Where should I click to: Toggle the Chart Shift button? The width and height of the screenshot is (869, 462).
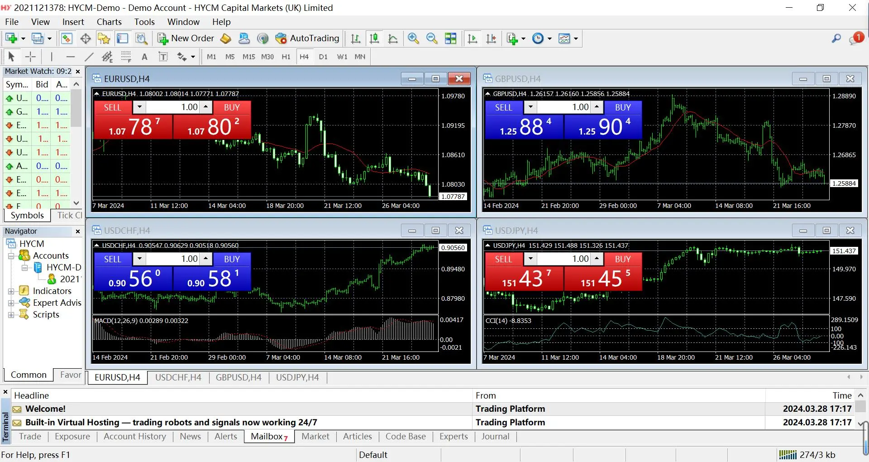491,38
